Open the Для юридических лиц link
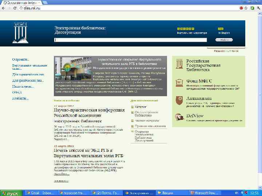The image size is (262, 196). pyautogui.click(x=28, y=75)
